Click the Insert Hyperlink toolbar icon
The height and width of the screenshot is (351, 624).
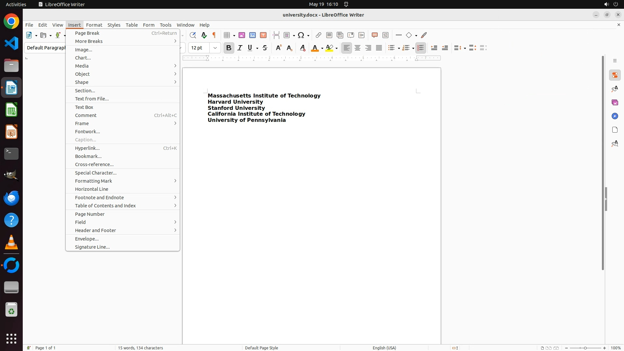pyautogui.click(x=318, y=35)
